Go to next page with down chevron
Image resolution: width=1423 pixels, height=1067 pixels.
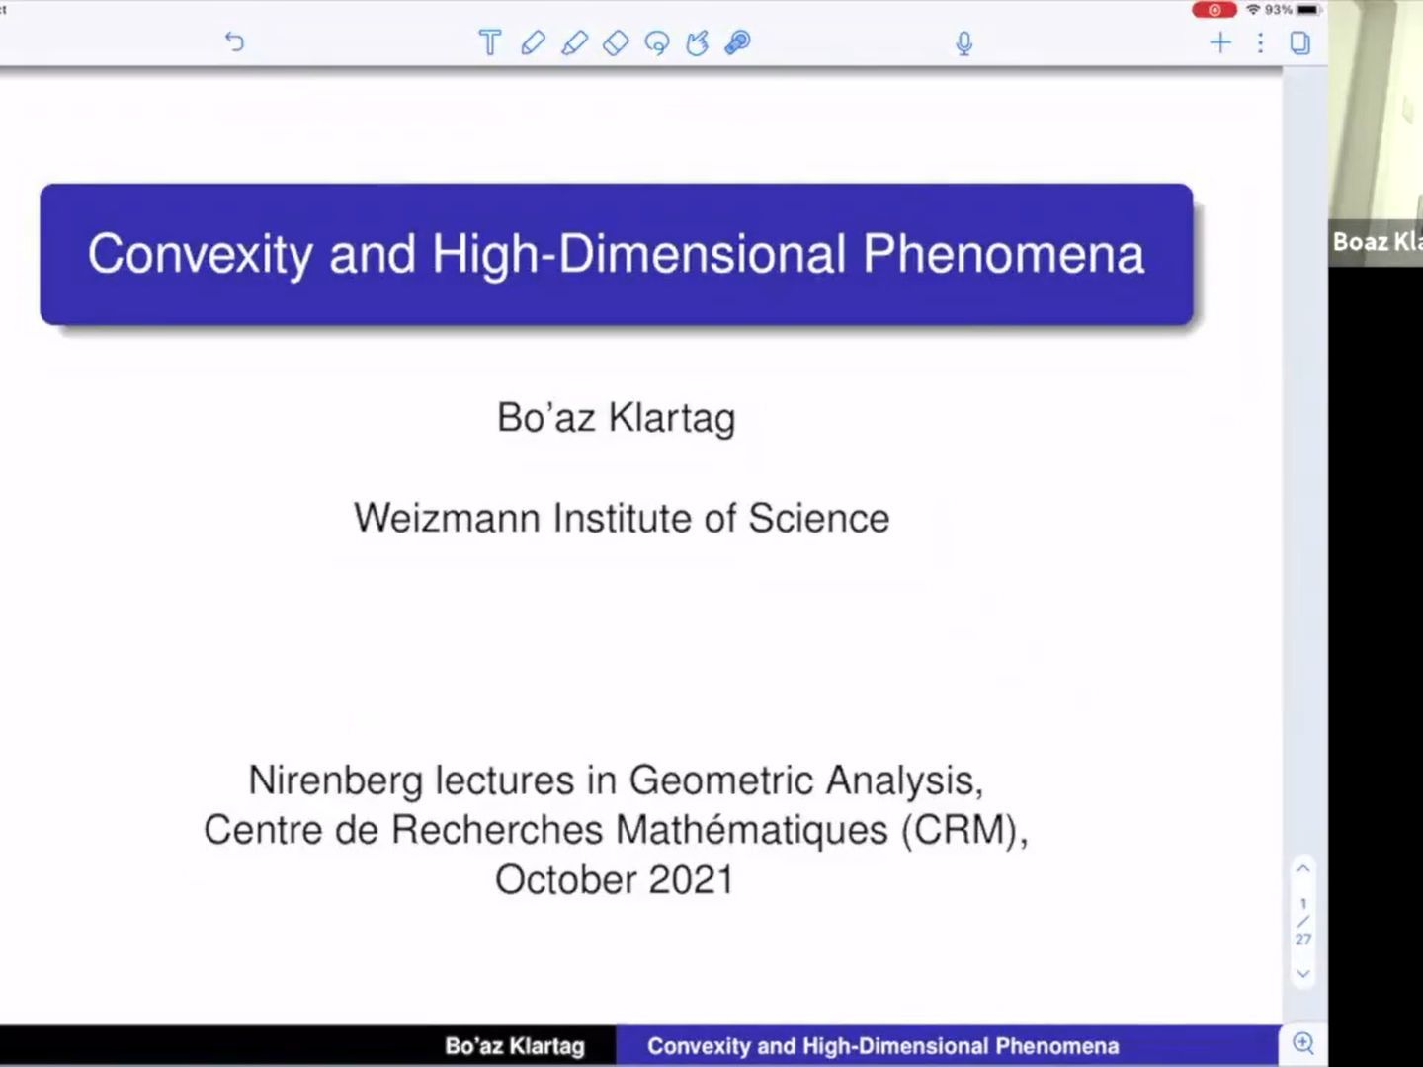point(1303,973)
